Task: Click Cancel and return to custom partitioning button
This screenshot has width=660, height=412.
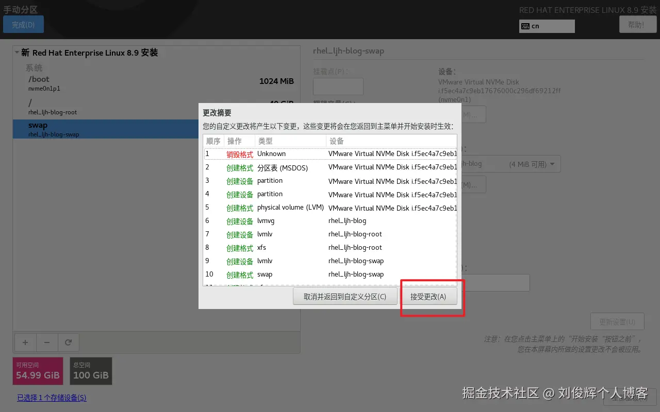Action: pos(345,297)
